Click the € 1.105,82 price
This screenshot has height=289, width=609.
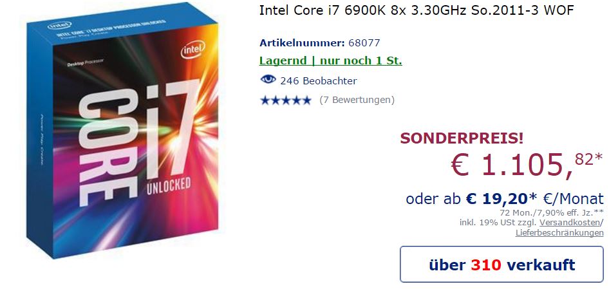coord(526,165)
